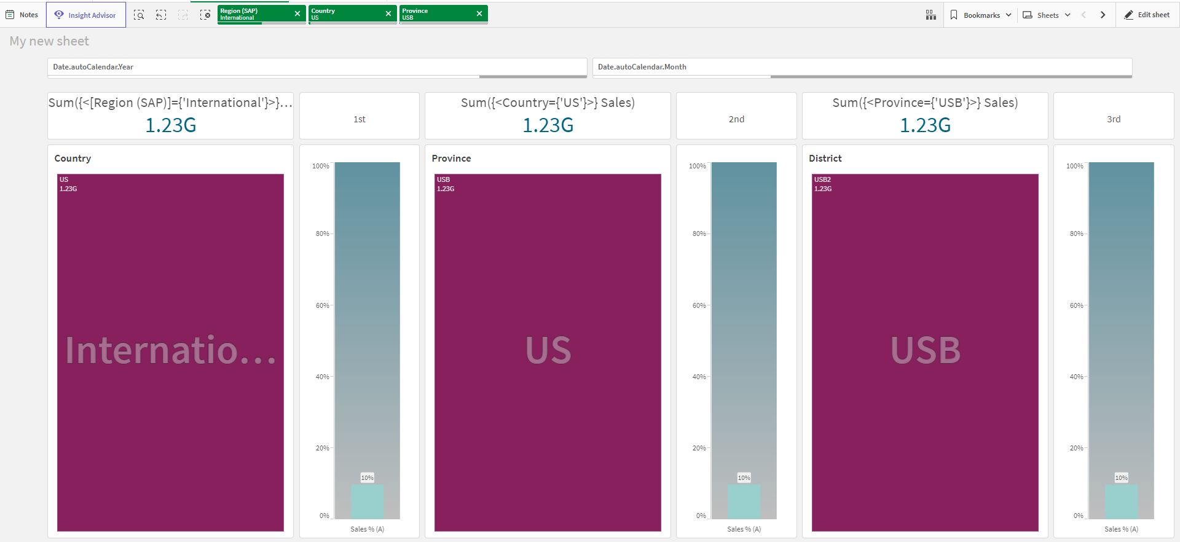
Task: Go to the next sheet arrow
Action: point(1103,15)
